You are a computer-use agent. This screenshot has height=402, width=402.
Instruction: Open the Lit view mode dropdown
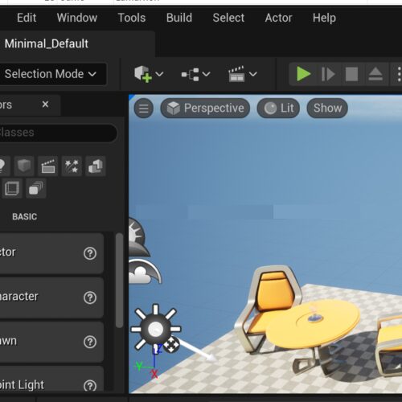click(278, 109)
